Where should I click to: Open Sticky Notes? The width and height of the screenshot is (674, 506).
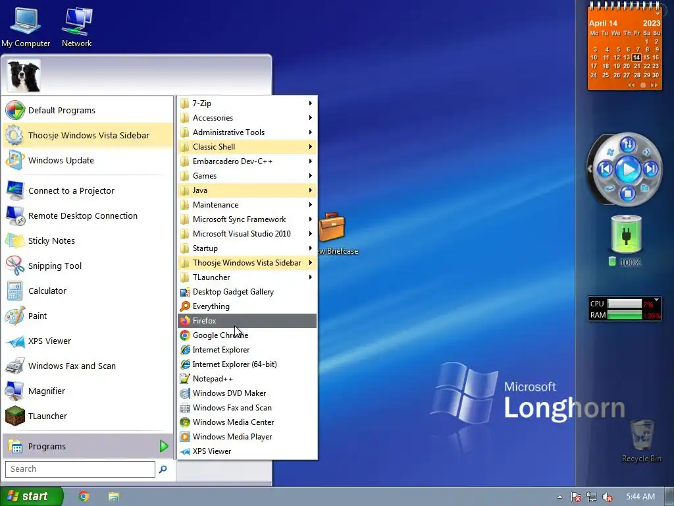click(88, 240)
